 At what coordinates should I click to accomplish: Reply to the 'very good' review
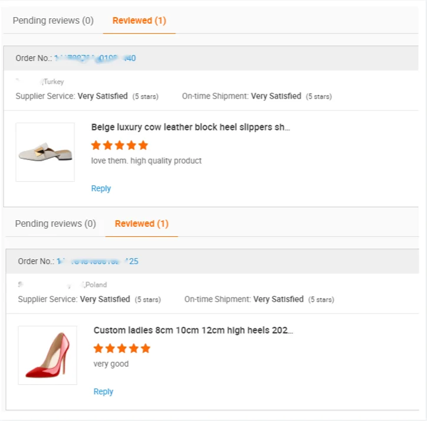point(103,391)
